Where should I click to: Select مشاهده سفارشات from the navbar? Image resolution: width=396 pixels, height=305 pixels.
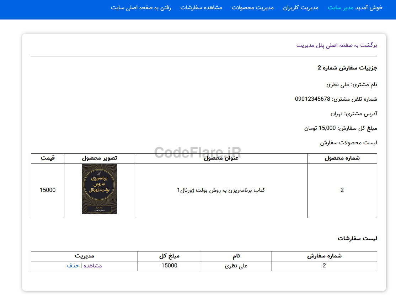(x=202, y=8)
